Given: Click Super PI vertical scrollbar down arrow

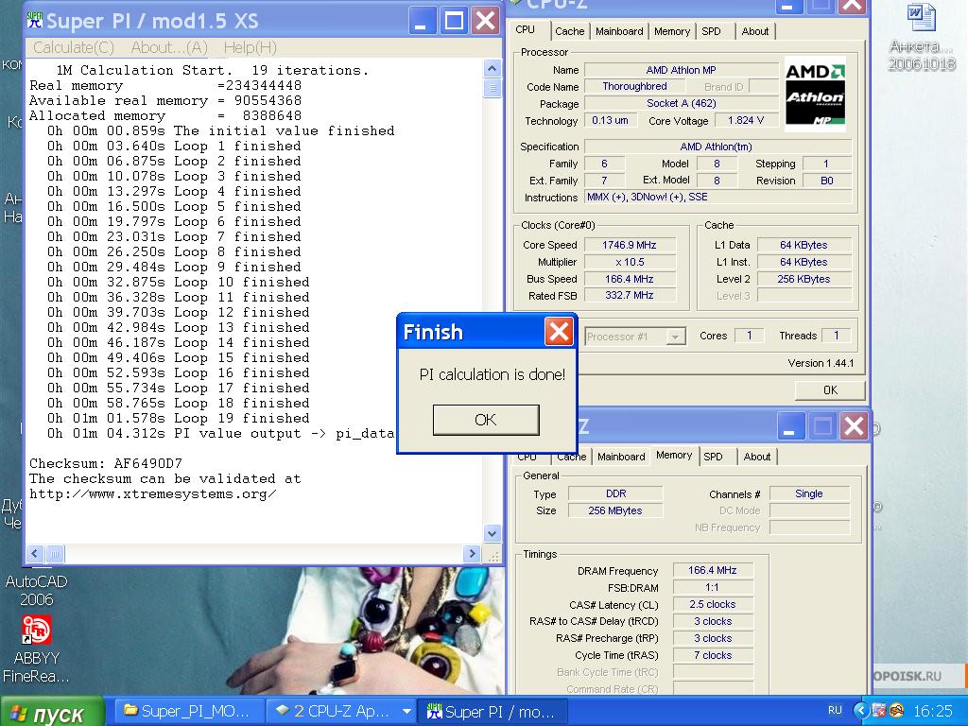Looking at the screenshot, I should coord(492,533).
